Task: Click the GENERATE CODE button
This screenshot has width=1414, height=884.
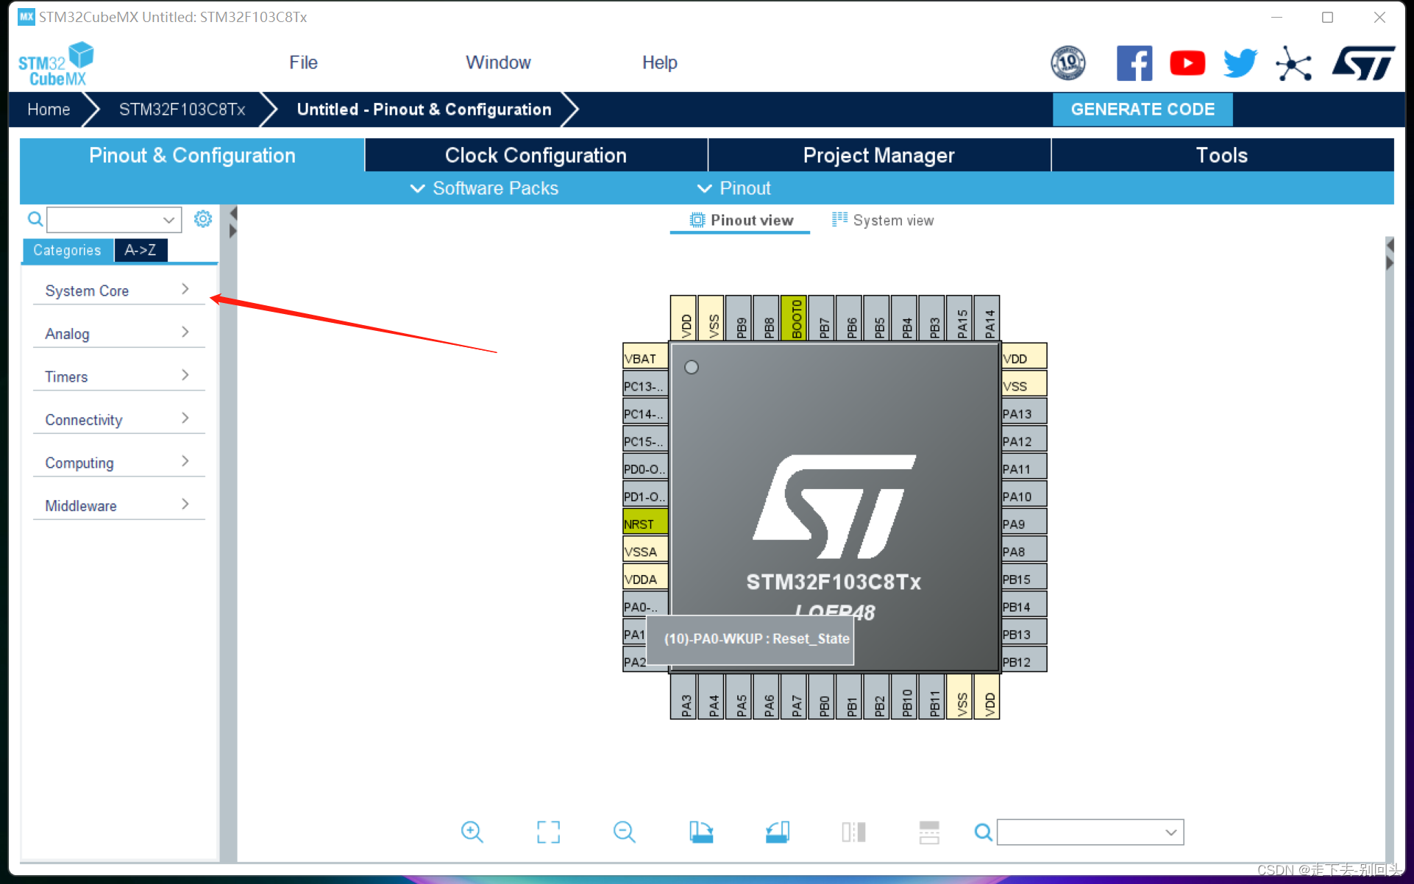Action: click(1142, 110)
